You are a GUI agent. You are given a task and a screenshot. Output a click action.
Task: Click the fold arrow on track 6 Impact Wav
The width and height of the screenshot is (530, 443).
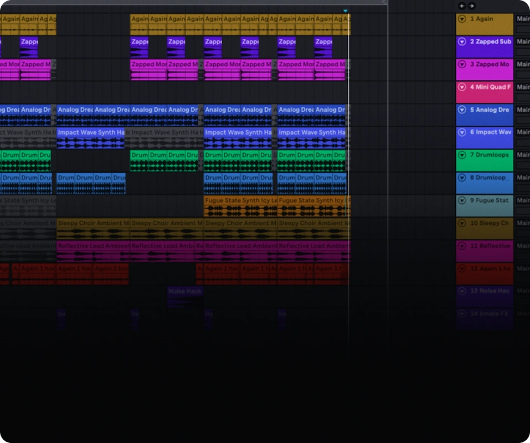[x=461, y=132]
